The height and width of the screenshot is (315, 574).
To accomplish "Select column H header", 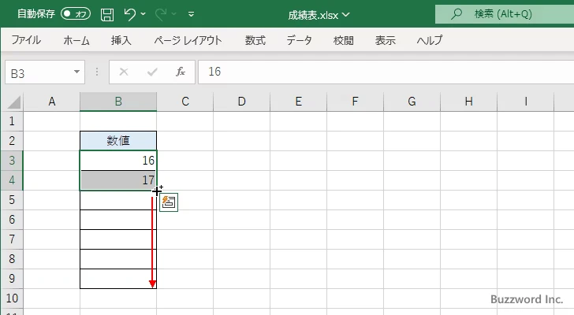I will point(468,102).
